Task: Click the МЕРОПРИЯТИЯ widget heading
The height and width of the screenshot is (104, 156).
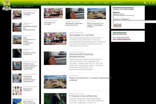Action: click(120, 34)
